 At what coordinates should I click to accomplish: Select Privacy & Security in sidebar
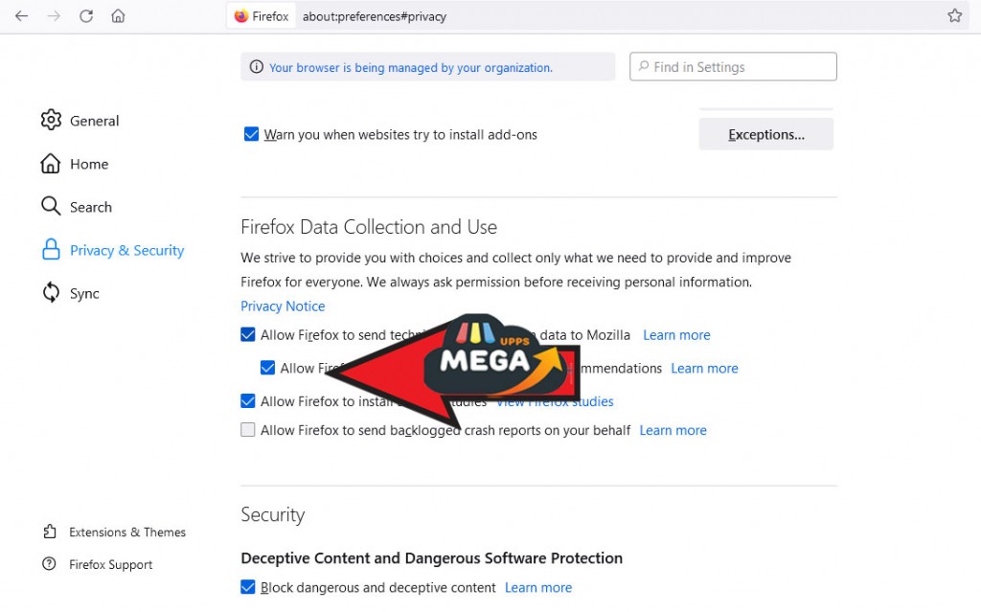point(126,250)
